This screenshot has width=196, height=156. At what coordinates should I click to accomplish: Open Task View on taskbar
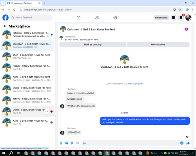click(18, 153)
